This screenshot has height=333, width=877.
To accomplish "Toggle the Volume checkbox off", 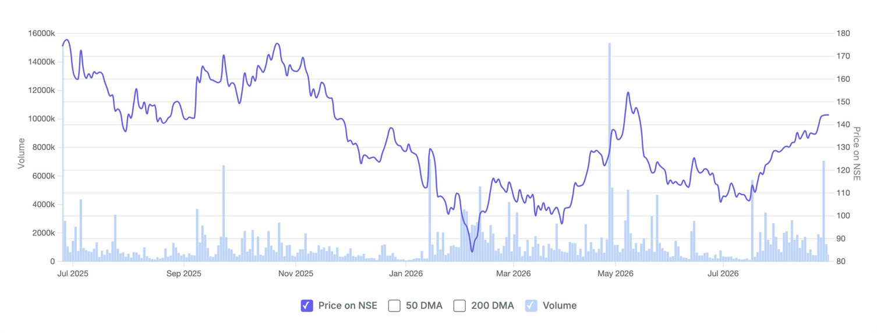I will (x=531, y=306).
